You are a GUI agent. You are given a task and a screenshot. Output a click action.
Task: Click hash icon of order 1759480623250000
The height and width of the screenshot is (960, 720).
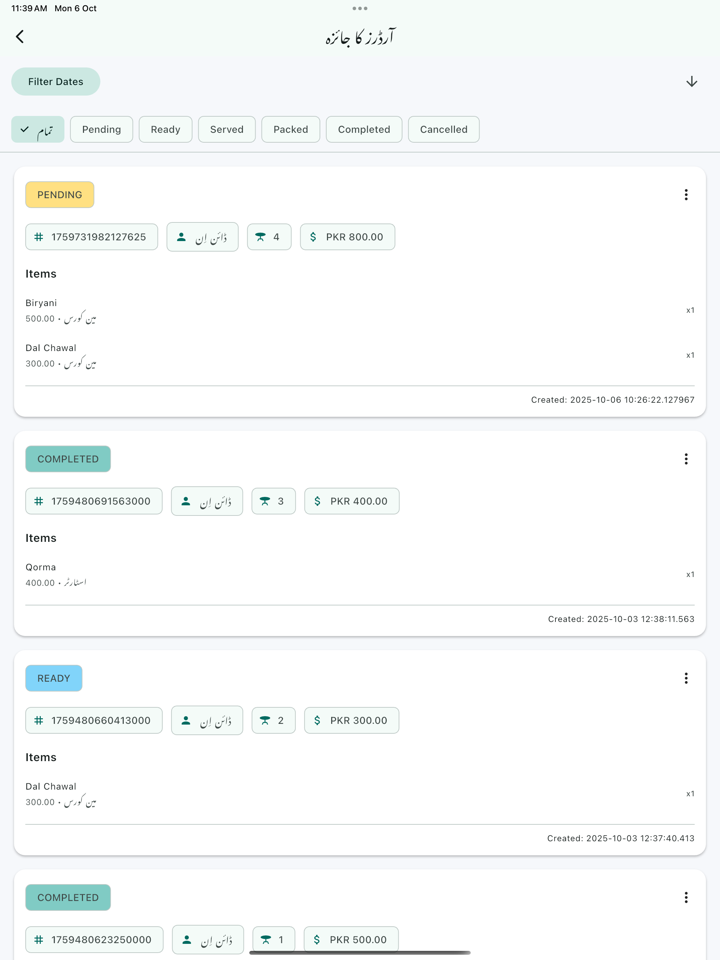tap(39, 940)
